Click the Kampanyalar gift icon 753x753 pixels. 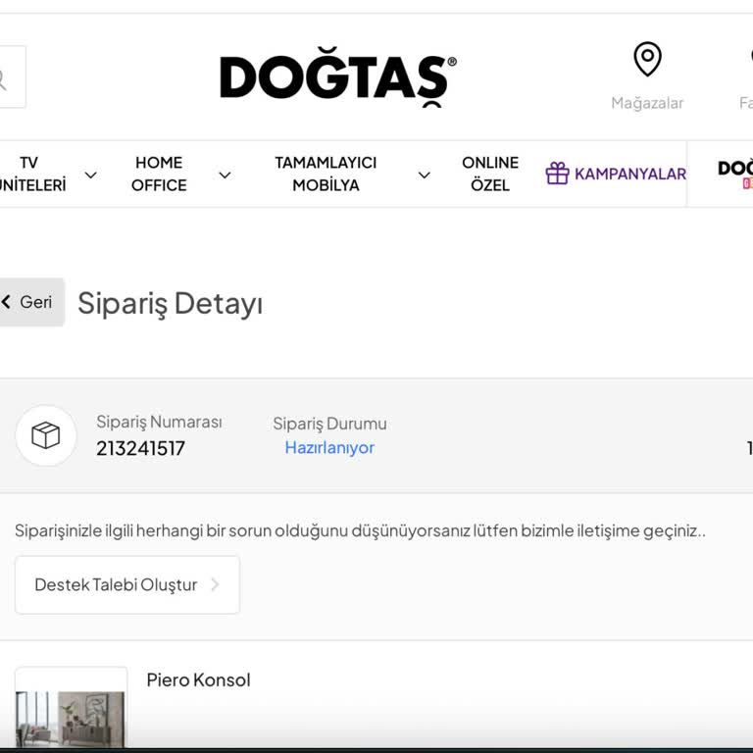point(557,174)
